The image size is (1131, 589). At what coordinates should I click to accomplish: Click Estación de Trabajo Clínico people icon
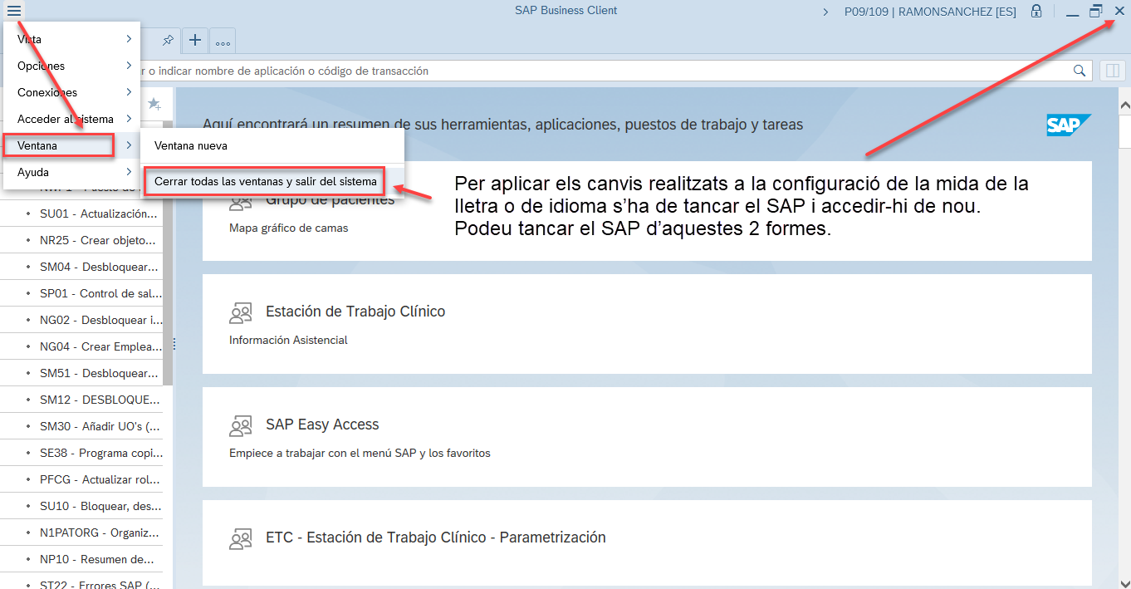point(240,312)
